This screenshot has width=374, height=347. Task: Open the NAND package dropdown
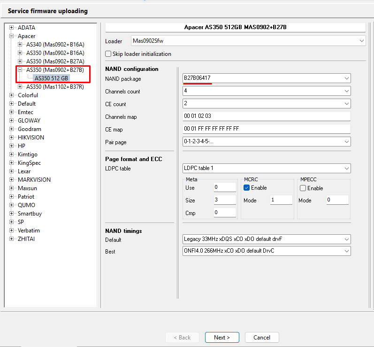(x=267, y=78)
